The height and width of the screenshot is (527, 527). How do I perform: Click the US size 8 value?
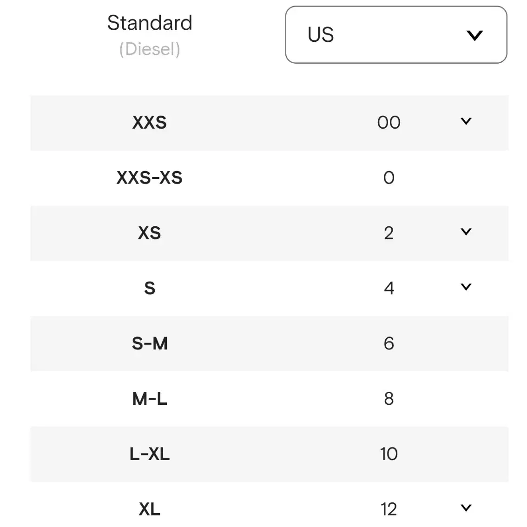pos(389,399)
